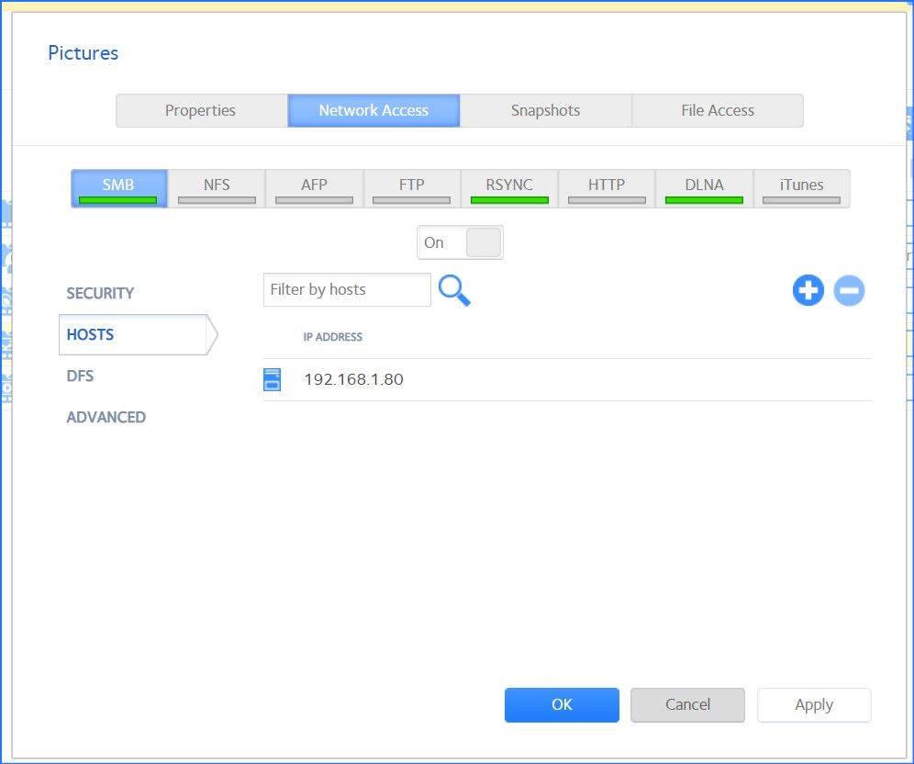Image resolution: width=914 pixels, height=764 pixels.
Task: Open the Snapshots tab
Action: point(545,110)
